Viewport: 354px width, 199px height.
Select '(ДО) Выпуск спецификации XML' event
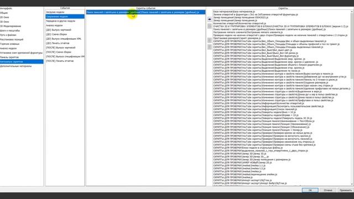(64, 39)
